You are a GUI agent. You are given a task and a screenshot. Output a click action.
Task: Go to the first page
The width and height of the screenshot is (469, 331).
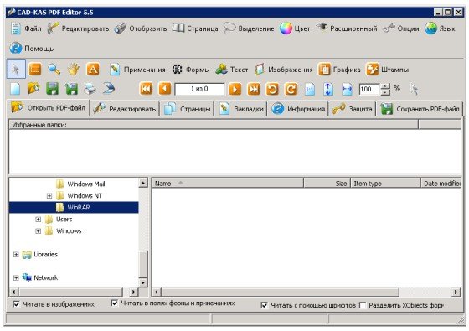[146, 89]
